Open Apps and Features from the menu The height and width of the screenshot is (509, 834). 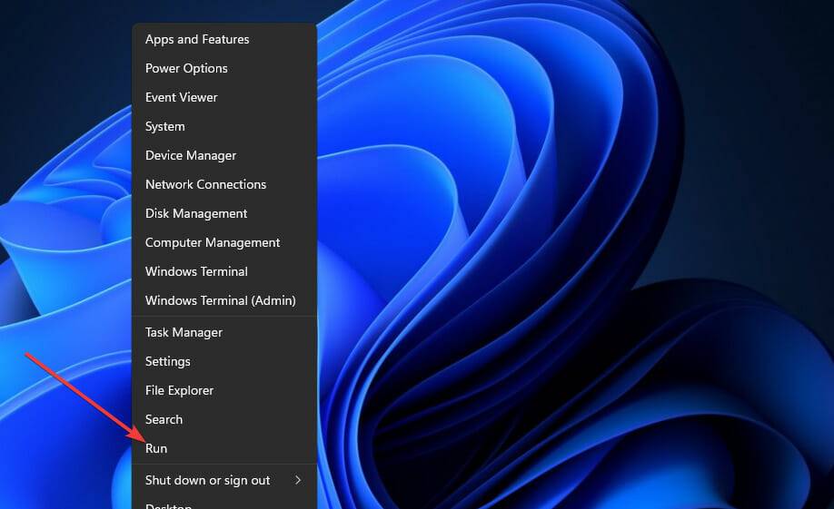pyautogui.click(x=197, y=39)
